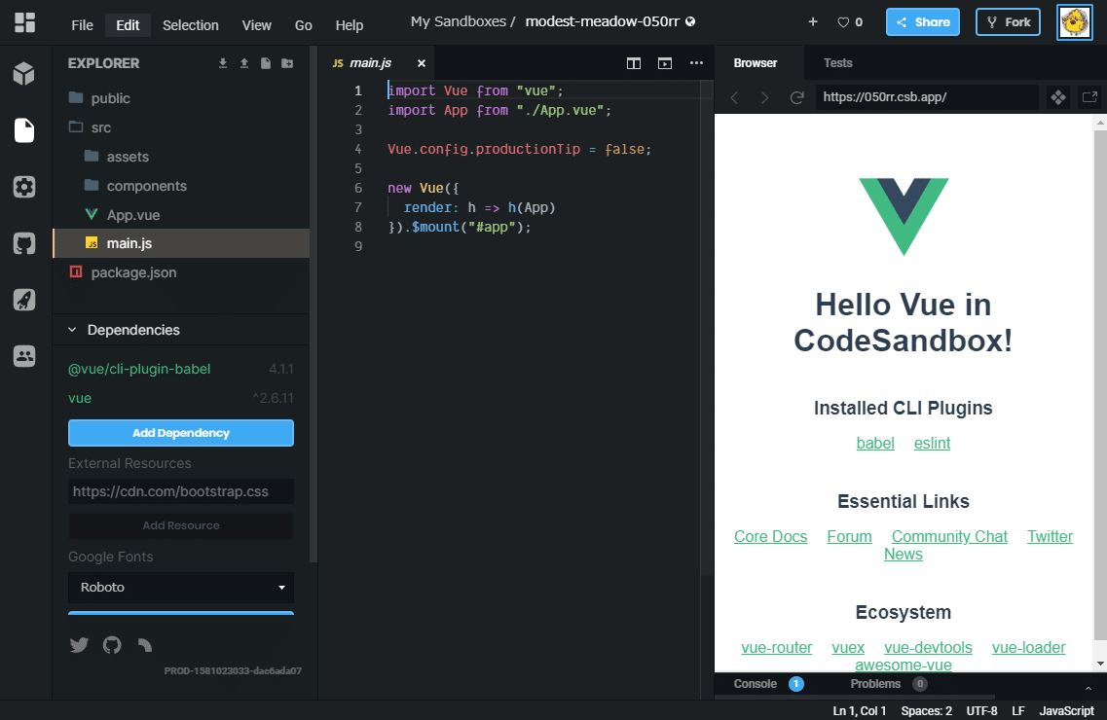Create a new file in the explorer
The height and width of the screenshot is (720, 1107).
266,62
